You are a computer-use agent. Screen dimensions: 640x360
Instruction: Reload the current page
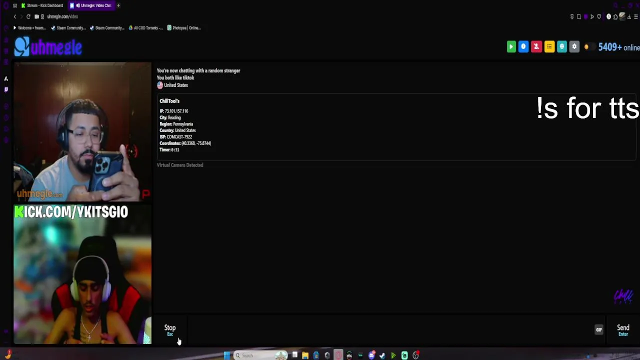pos(28,16)
